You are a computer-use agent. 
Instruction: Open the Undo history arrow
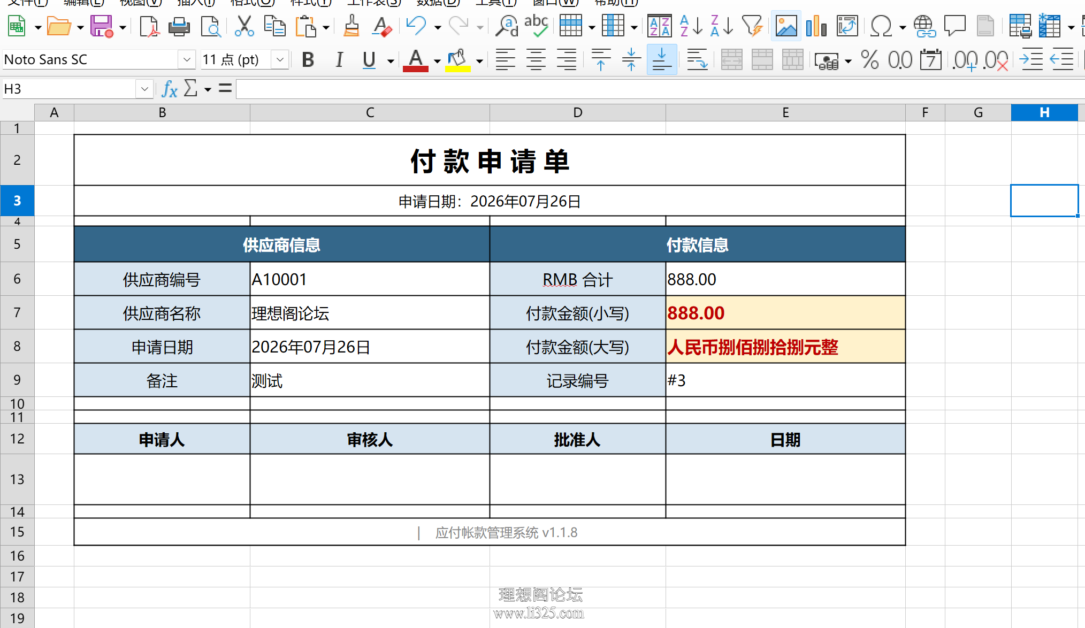[437, 27]
